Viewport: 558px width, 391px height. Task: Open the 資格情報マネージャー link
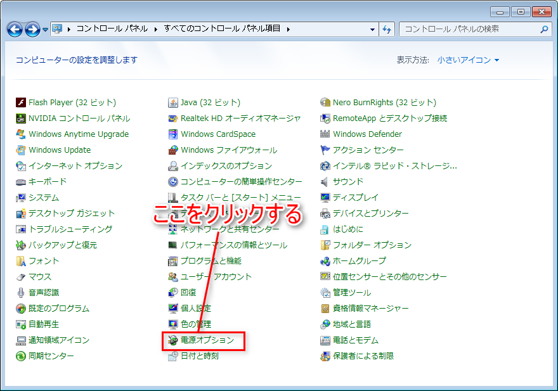371,309
